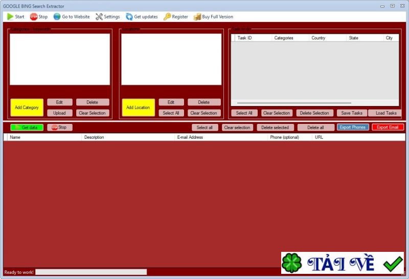Click the Buy Full Version coins icon
This screenshot has height=279, width=409.
tap(197, 17)
